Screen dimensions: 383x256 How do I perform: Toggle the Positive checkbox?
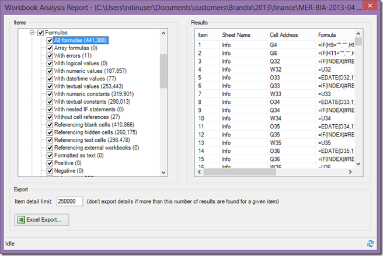click(50, 163)
